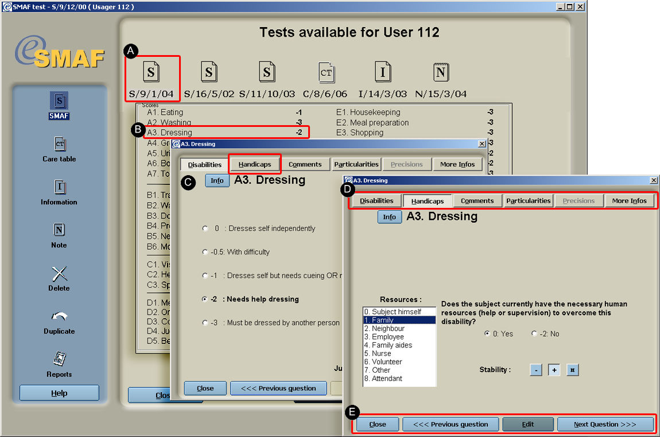Click Close in back Dressing window
This screenshot has height=437, width=660.
[x=205, y=388]
